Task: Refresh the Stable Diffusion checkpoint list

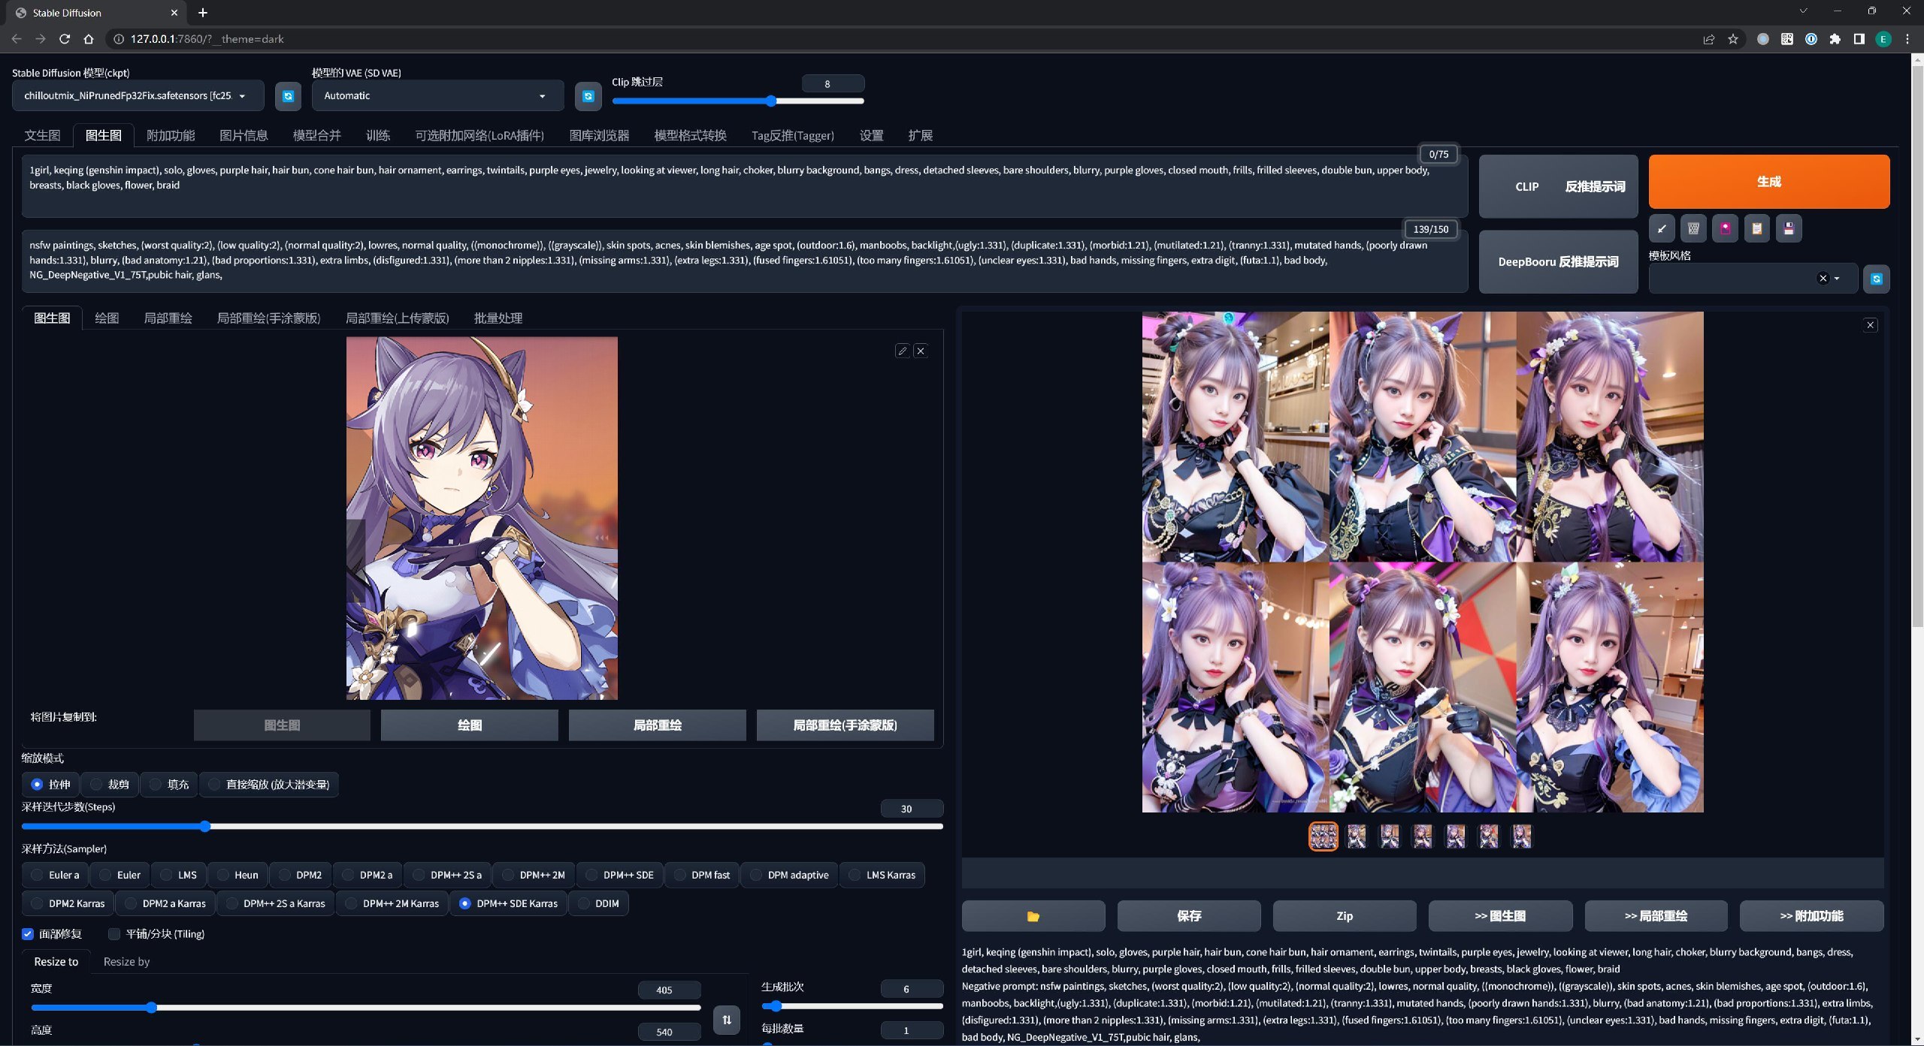Action: click(288, 96)
